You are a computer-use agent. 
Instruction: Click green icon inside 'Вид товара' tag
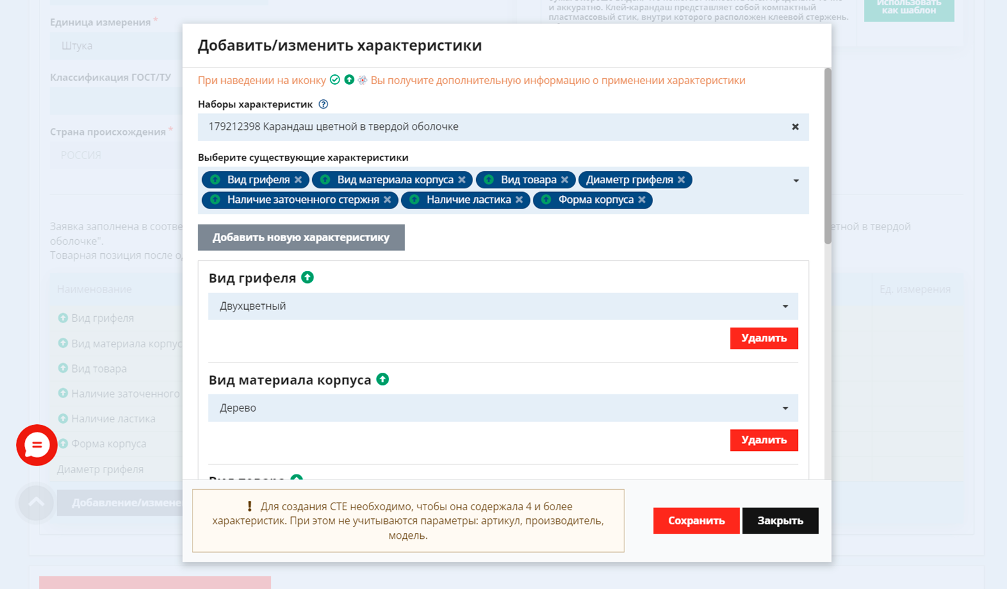tap(488, 180)
